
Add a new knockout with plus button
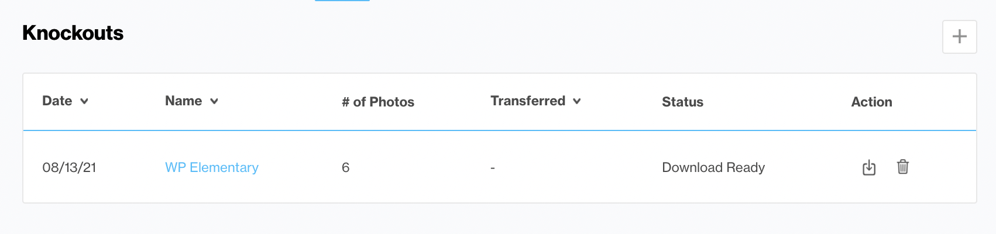[x=959, y=37]
